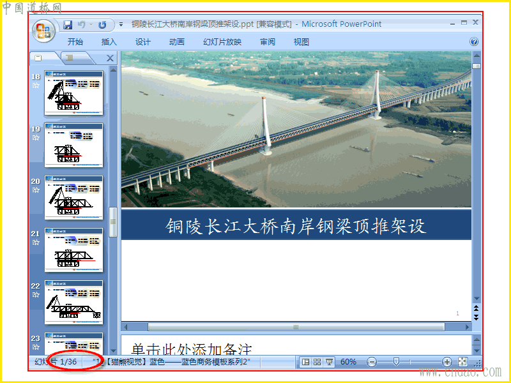Fit slide to current window icon

[462, 362]
